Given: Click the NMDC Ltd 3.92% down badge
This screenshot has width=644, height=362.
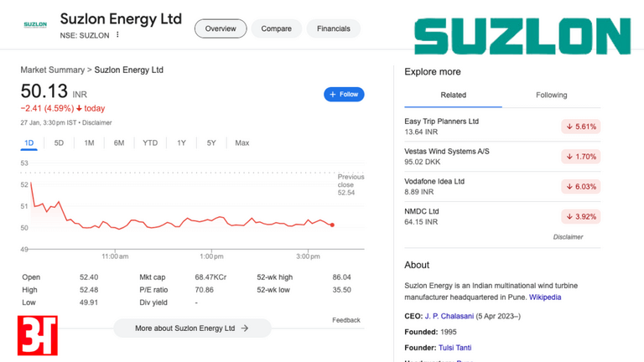Looking at the screenshot, I should pos(580,217).
